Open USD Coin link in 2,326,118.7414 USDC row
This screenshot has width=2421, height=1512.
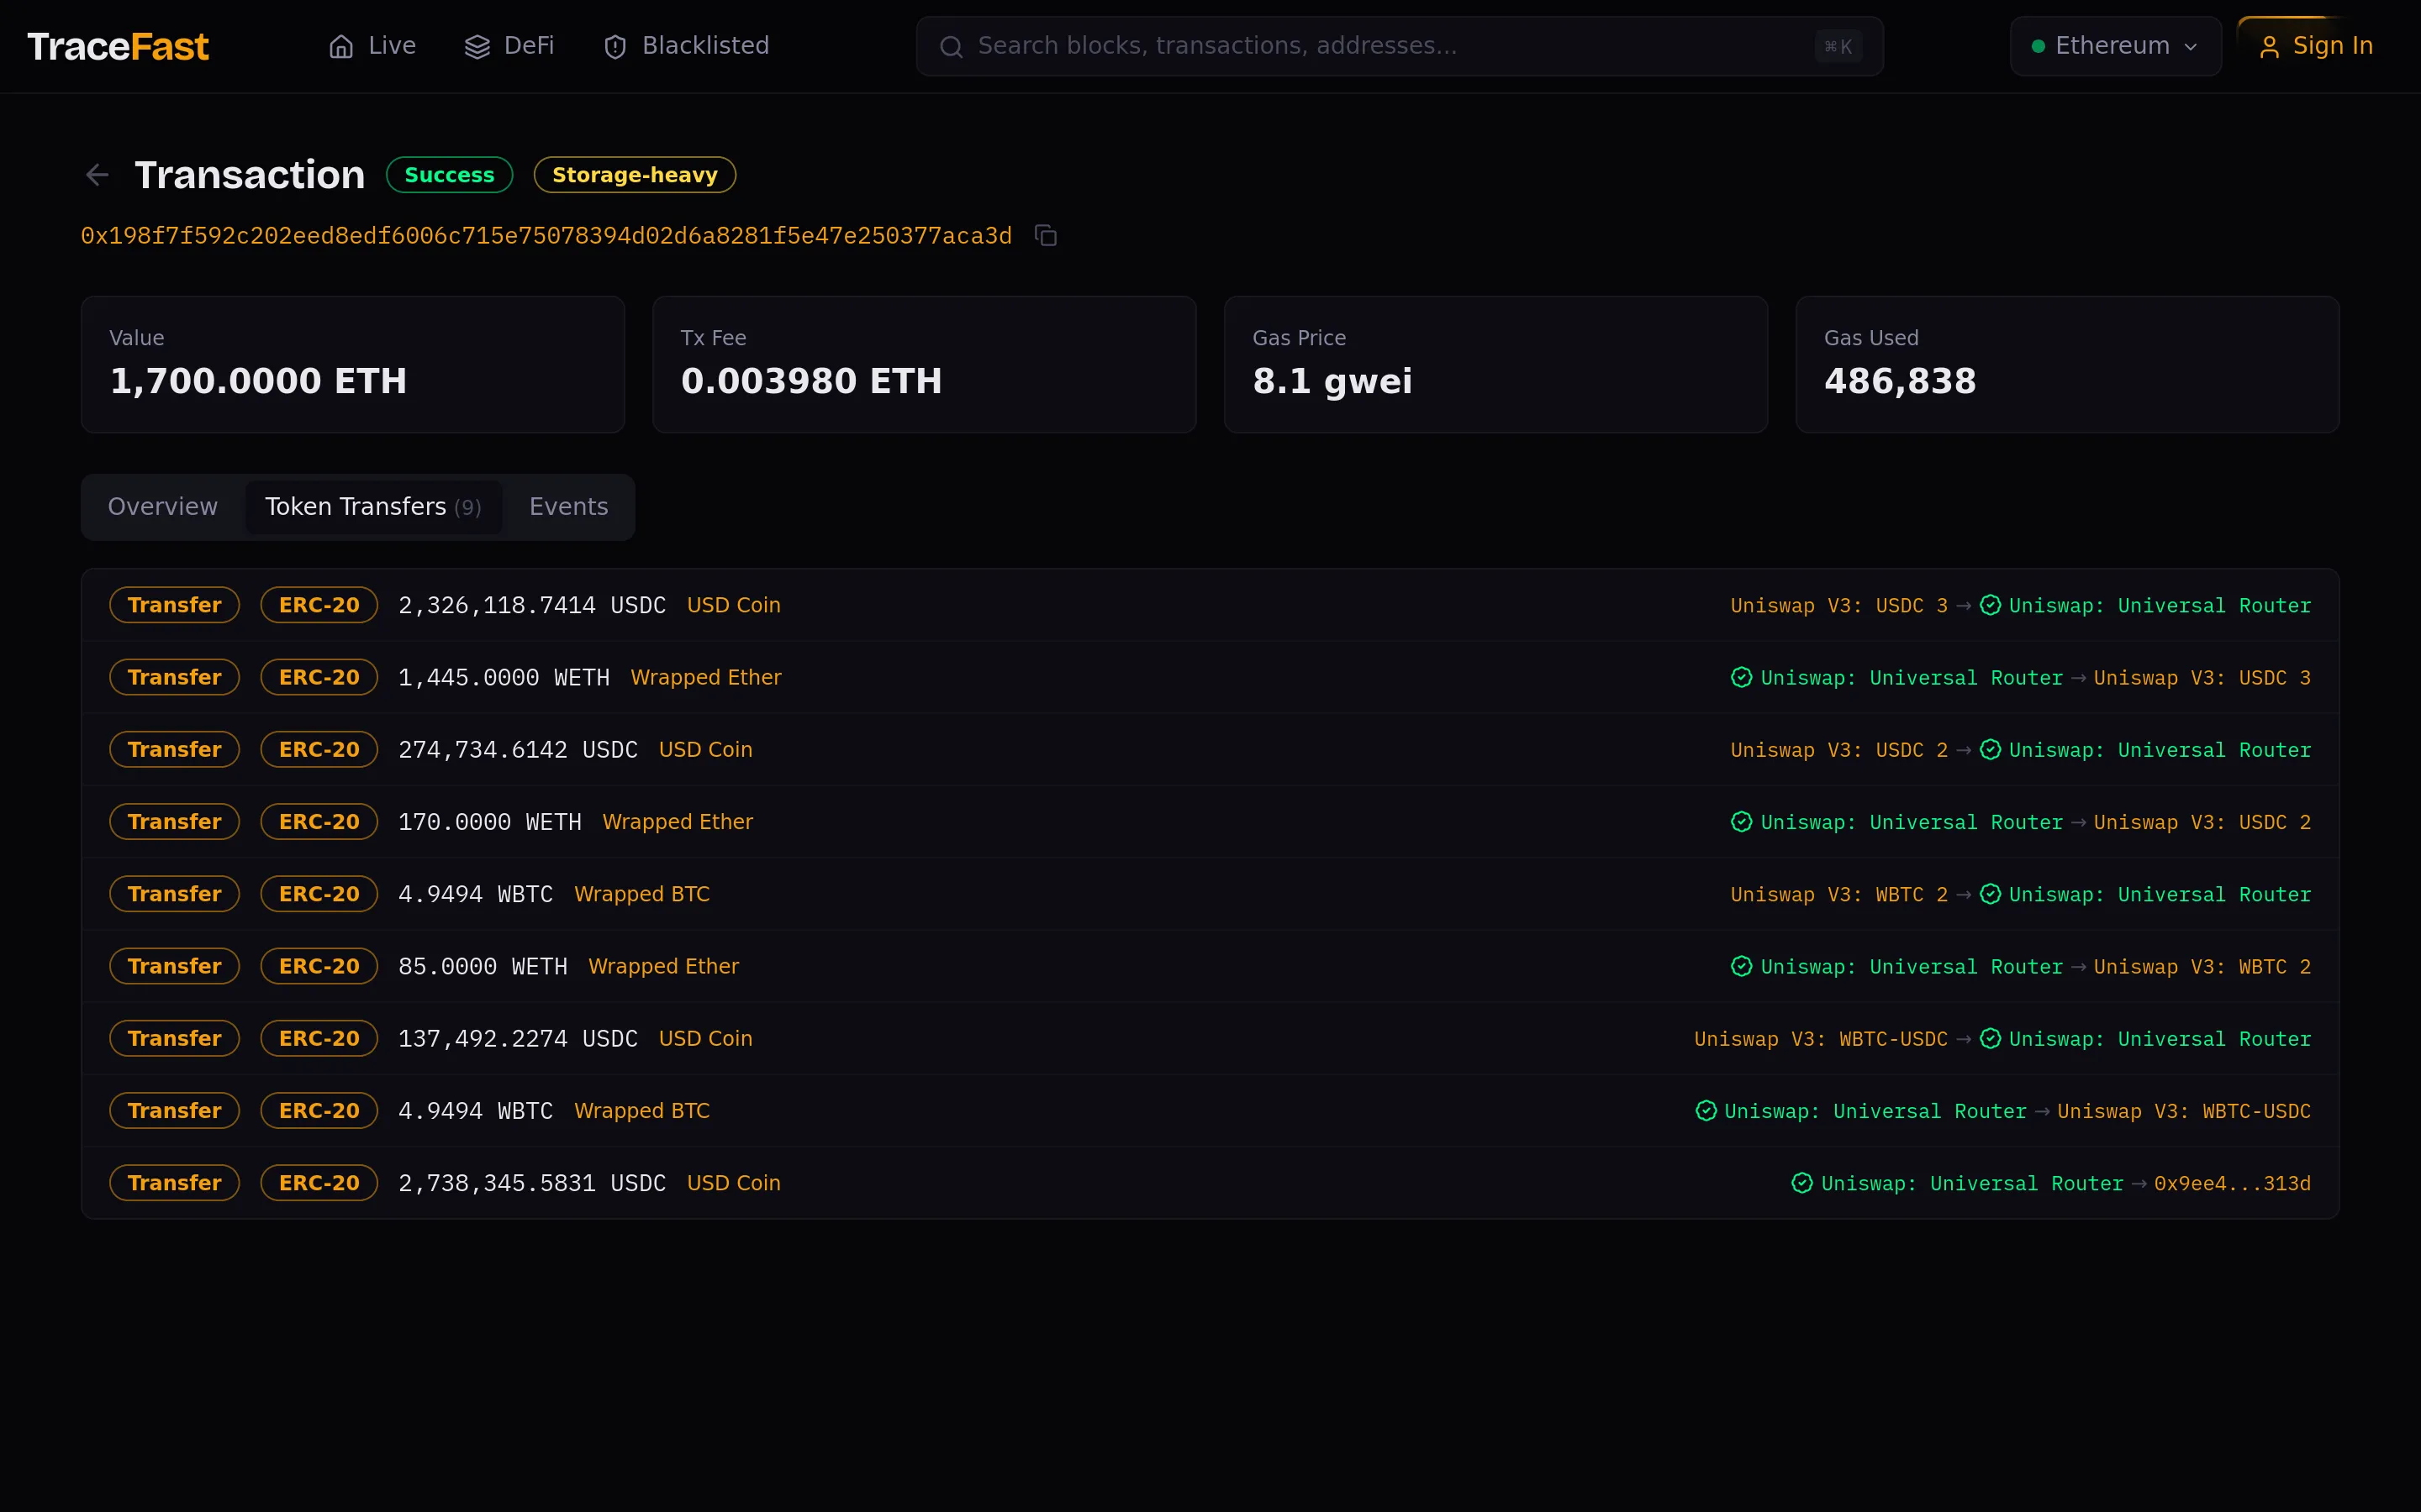pyautogui.click(x=733, y=605)
